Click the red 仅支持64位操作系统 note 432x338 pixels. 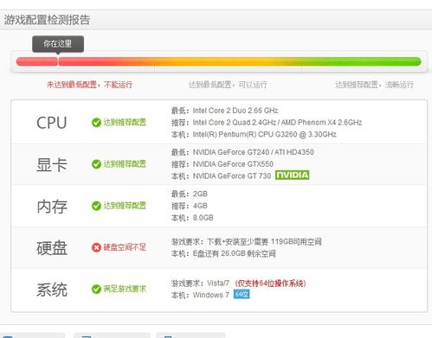coord(270,284)
